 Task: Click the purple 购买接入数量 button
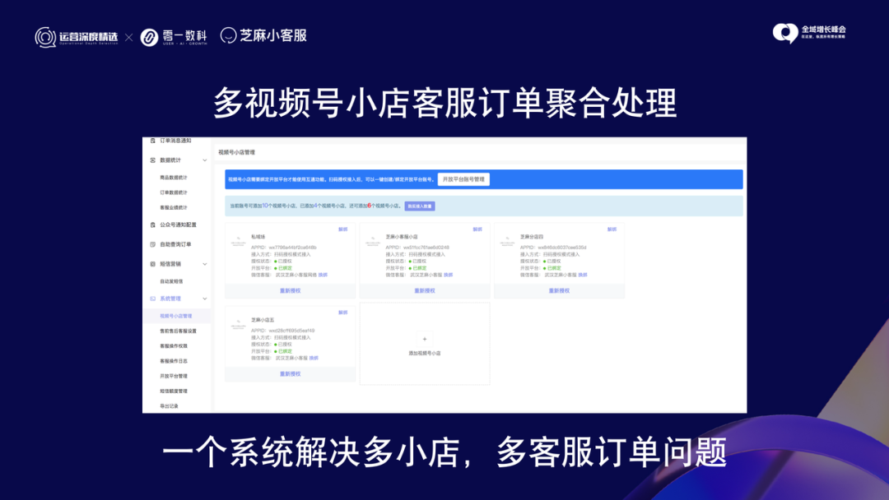(x=420, y=206)
